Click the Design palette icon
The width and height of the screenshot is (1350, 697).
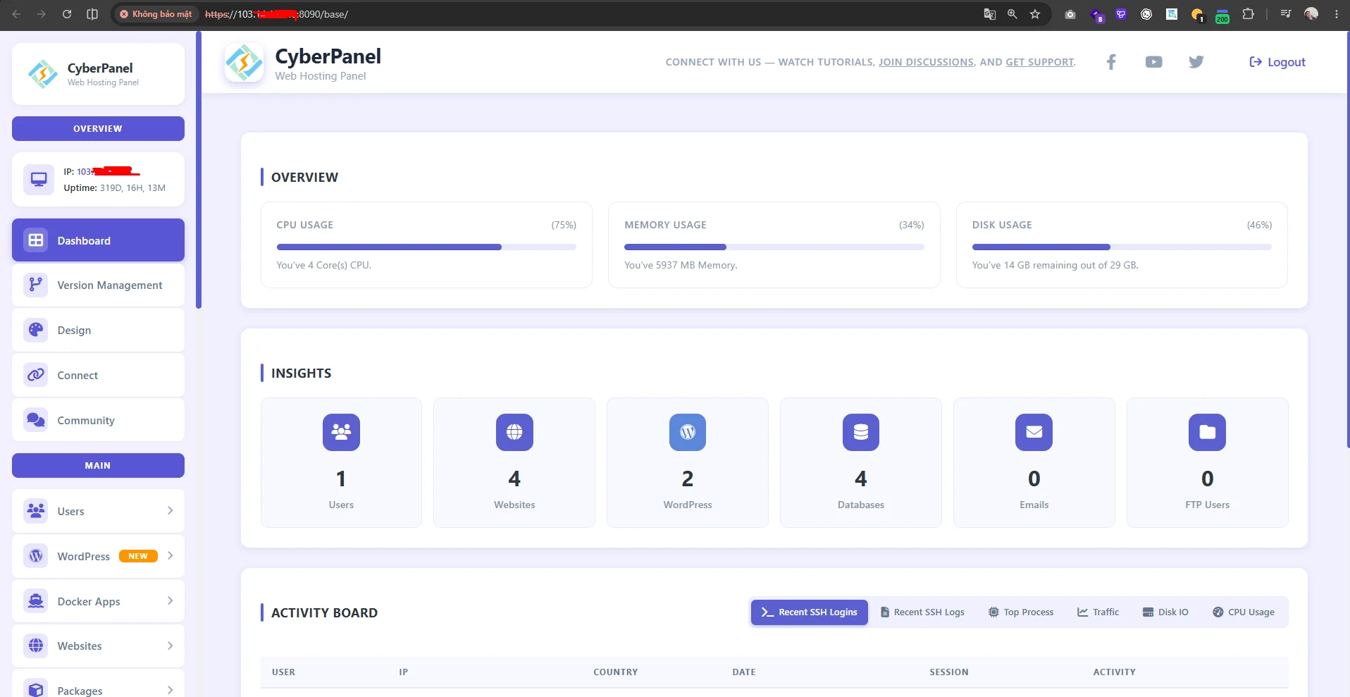pos(36,330)
